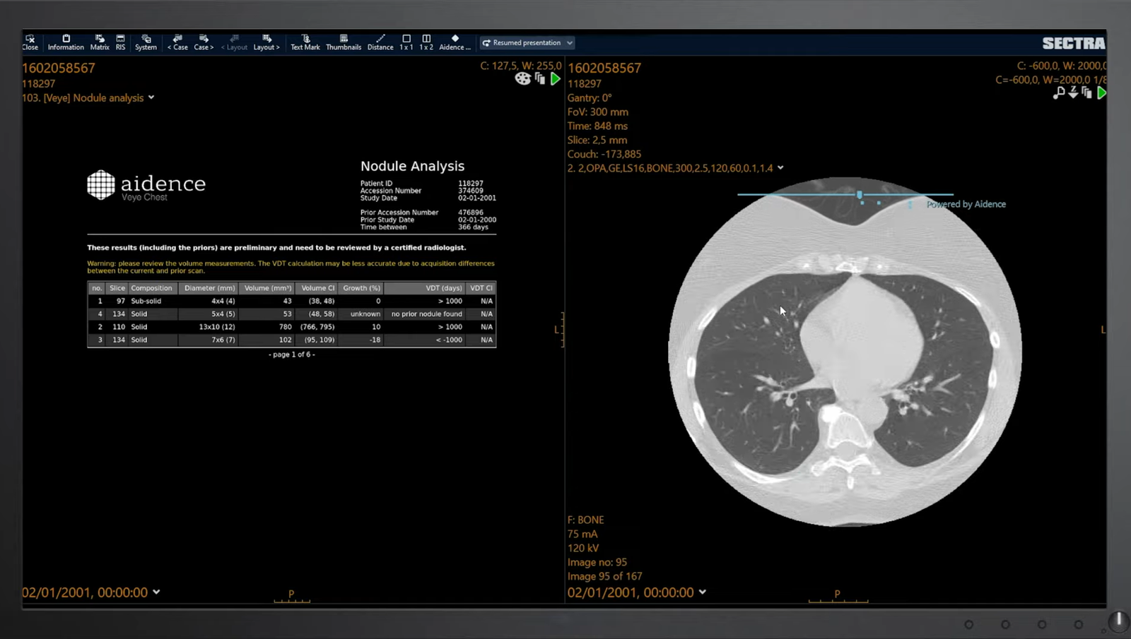Switch to the 1 x 2 layout
The image size is (1131, 639).
pyautogui.click(x=426, y=42)
